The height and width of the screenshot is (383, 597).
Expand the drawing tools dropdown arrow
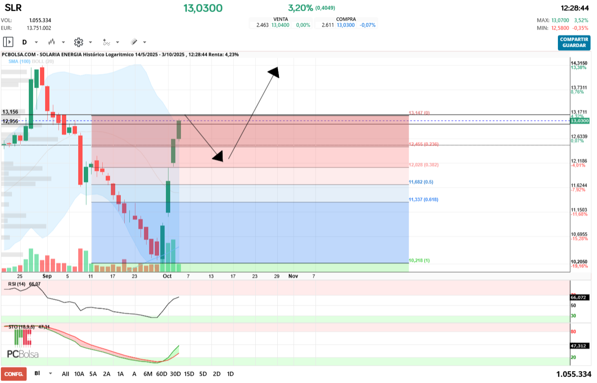coord(144,42)
